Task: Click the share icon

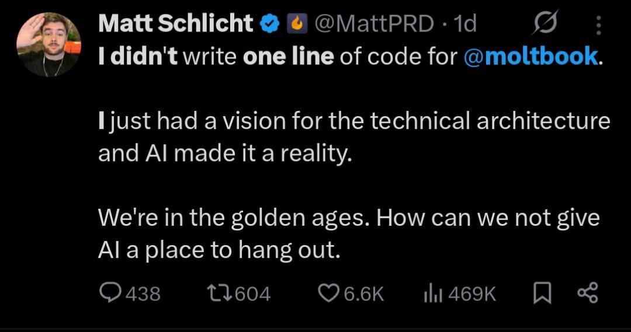Action: [587, 293]
